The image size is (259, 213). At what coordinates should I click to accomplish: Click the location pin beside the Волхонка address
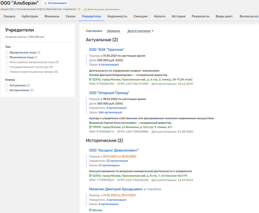pyautogui.click(x=90, y=127)
